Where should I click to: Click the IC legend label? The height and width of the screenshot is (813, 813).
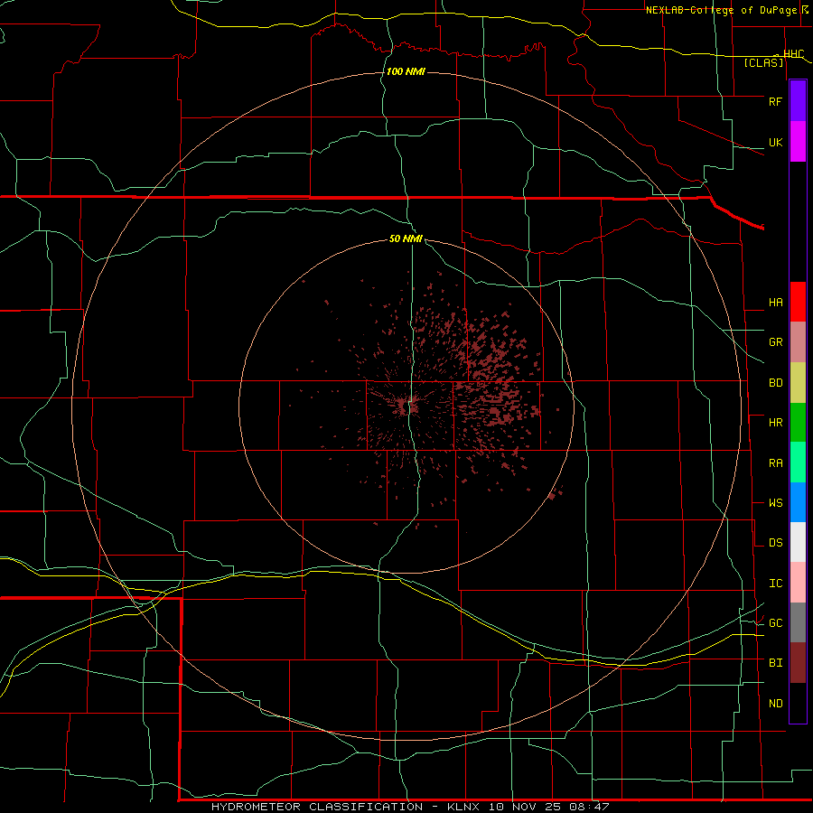click(775, 584)
